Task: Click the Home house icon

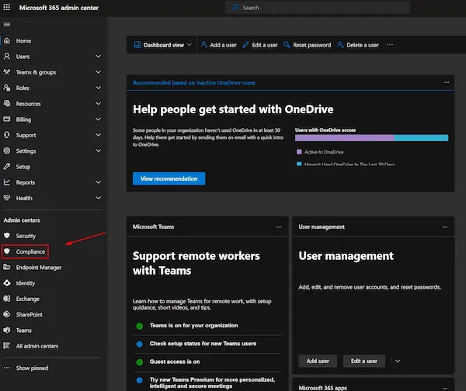Action: (x=7, y=40)
